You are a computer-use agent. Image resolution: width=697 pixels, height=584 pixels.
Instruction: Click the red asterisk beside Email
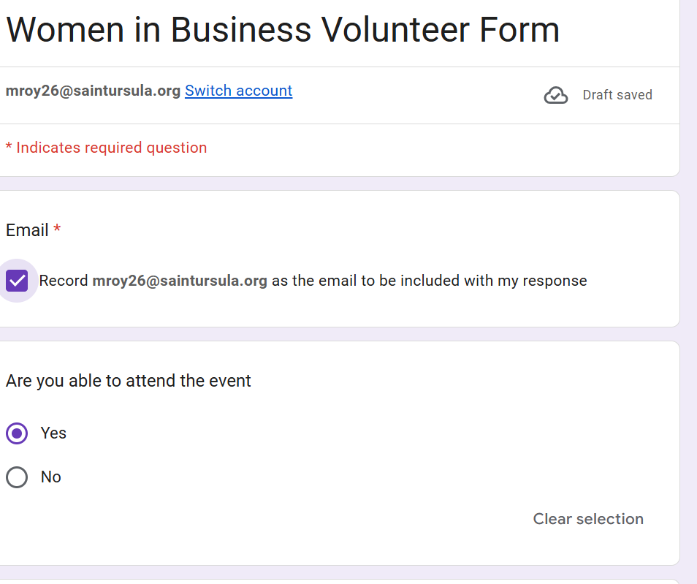(57, 230)
